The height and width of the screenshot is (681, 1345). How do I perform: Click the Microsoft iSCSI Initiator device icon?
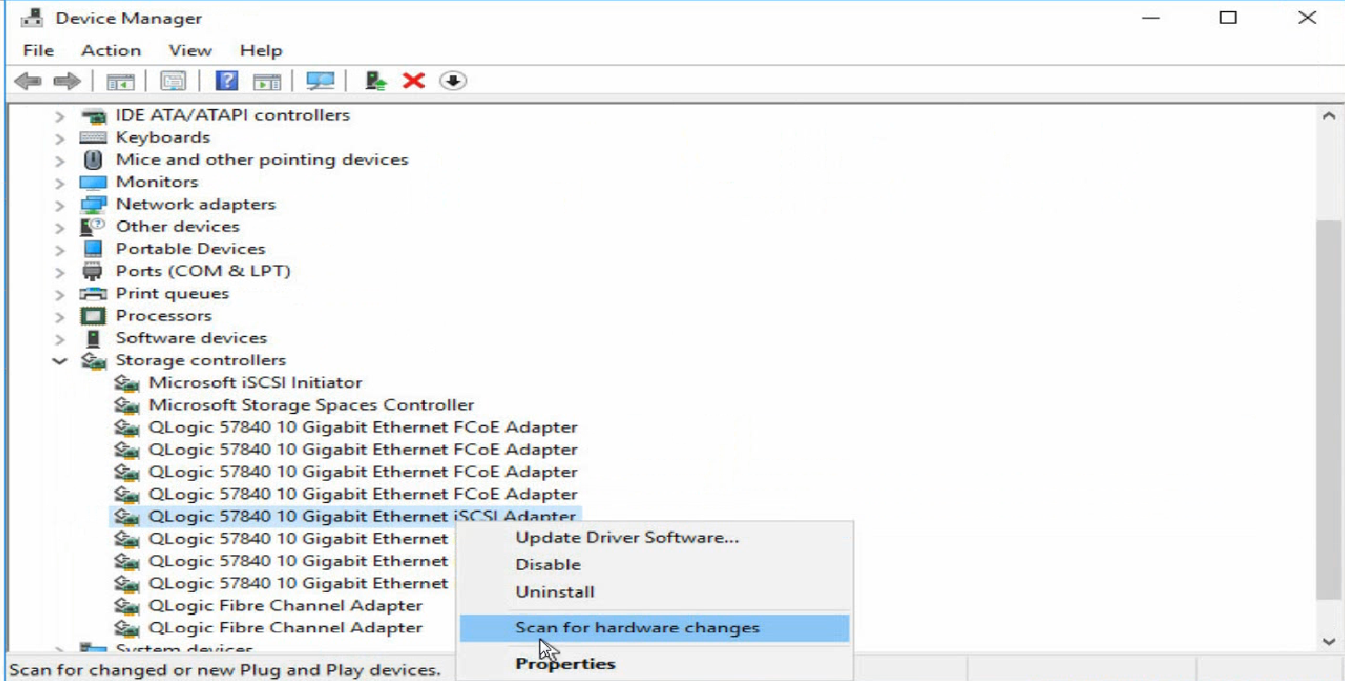point(127,383)
